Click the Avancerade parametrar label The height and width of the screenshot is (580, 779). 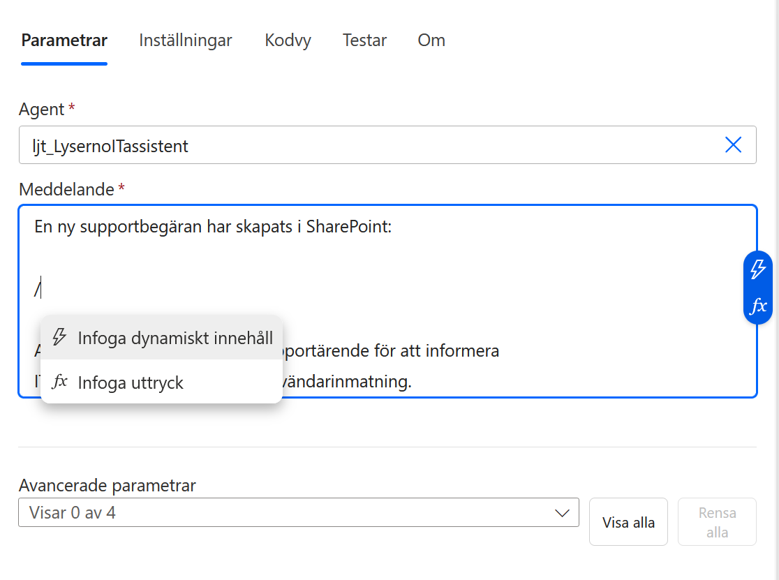pyautogui.click(x=107, y=485)
